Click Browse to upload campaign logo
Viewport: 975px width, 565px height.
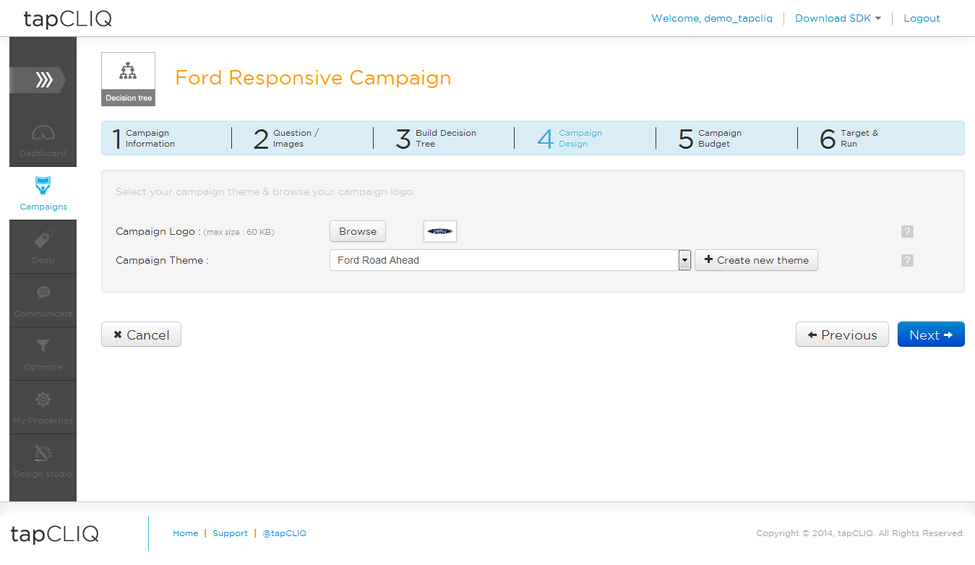point(358,231)
